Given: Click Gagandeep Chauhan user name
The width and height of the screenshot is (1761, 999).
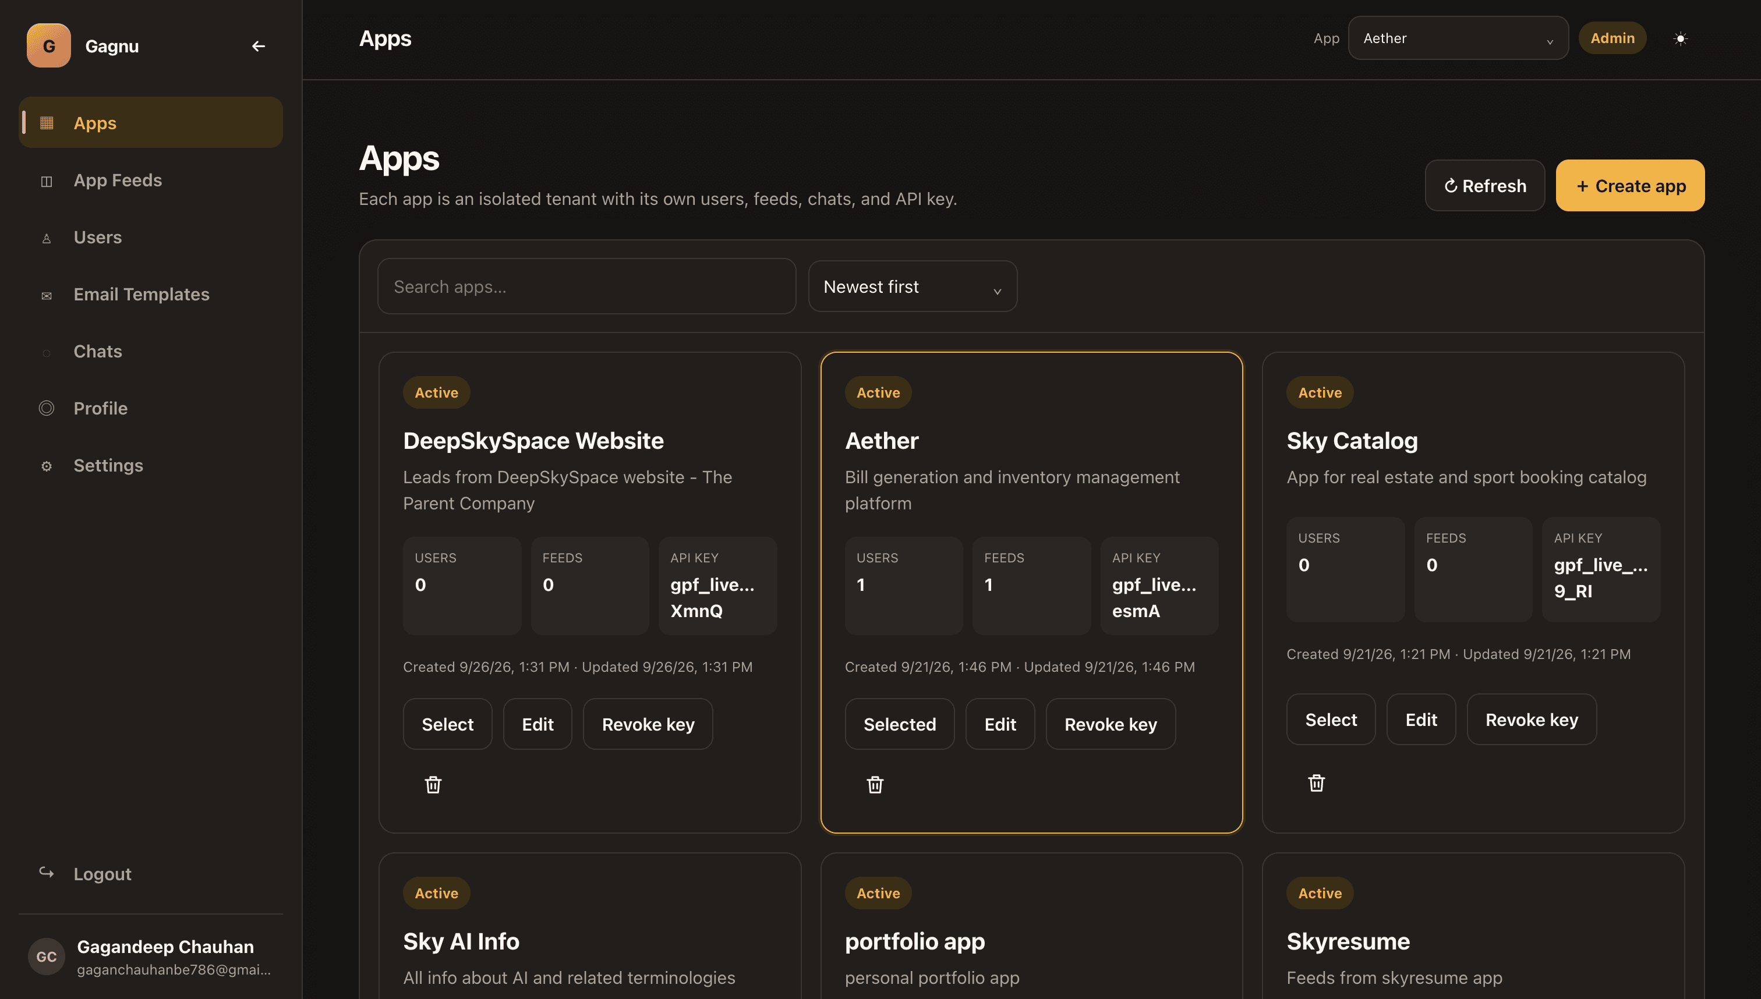Looking at the screenshot, I should pyautogui.click(x=165, y=947).
